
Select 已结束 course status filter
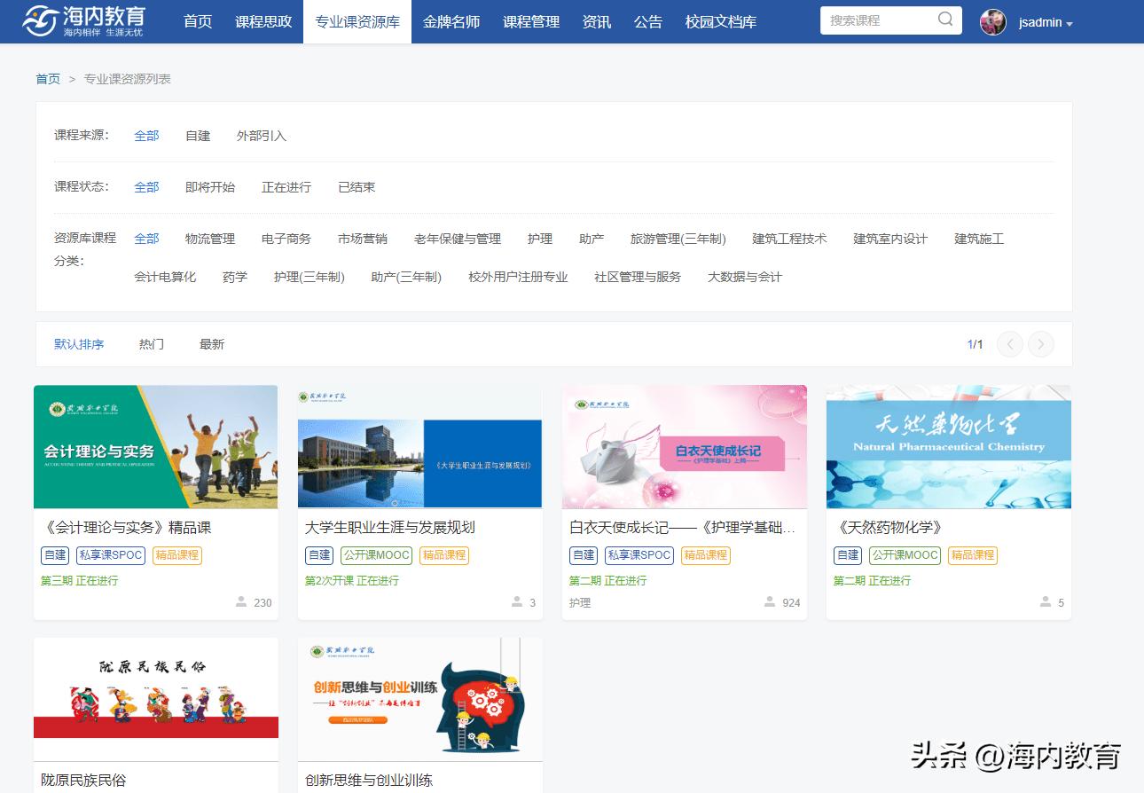(x=357, y=187)
